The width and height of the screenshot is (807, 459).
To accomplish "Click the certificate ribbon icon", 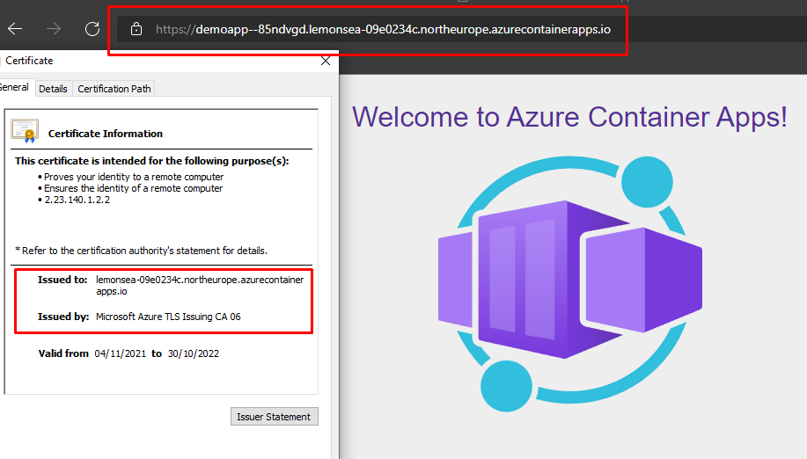I will point(24,131).
